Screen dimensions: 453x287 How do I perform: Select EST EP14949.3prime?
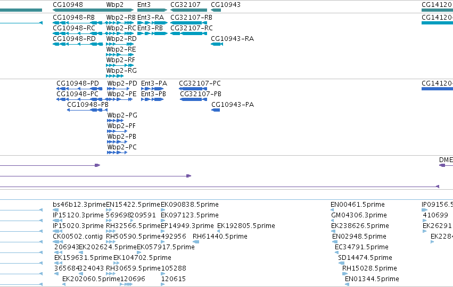pos(163,231)
